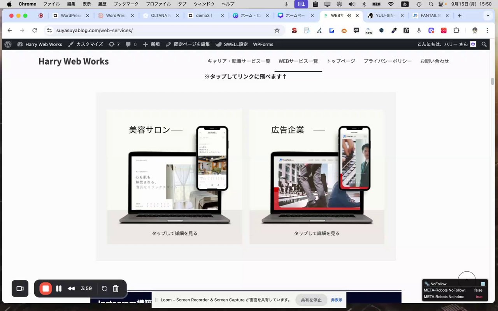View site information icon in address bar
This screenshot has height=311, width=498.
49,30
